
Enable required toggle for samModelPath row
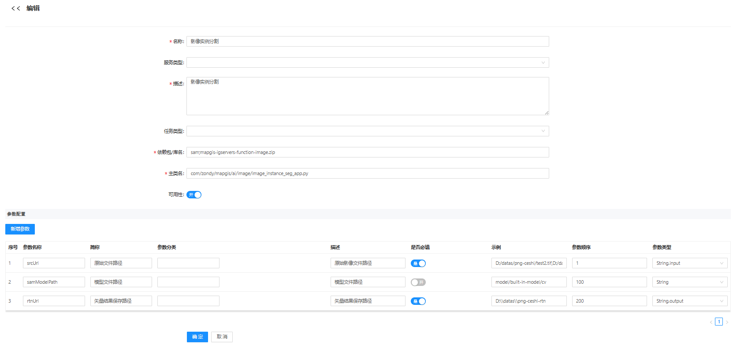coord(418,282)
